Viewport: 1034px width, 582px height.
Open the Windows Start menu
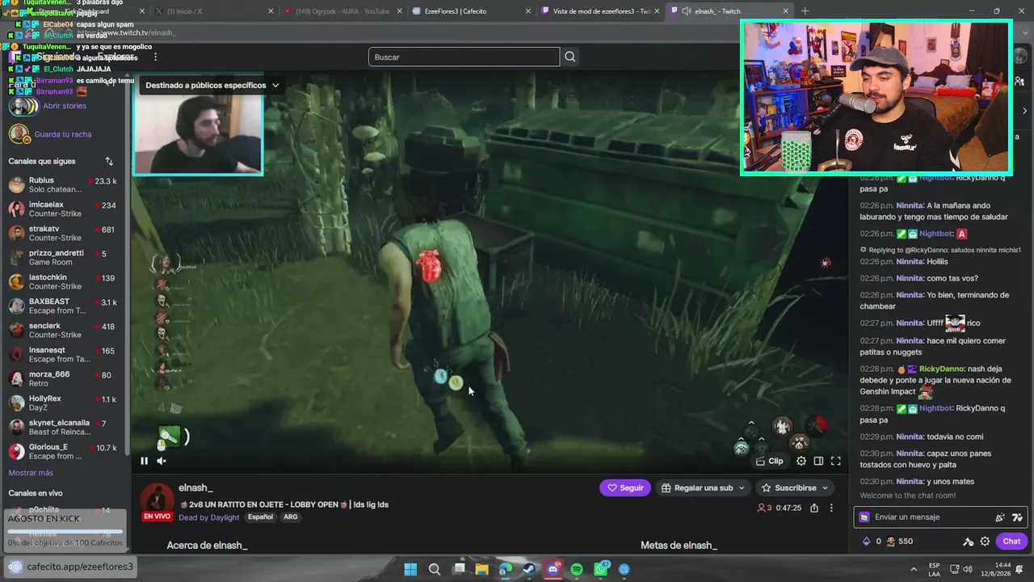pos(410,569)
